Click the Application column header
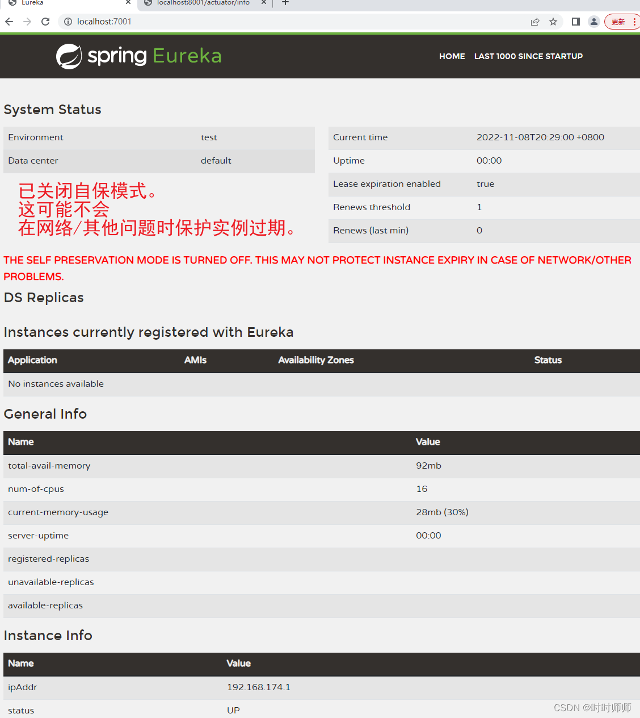Image resolution: width=640 pixels, height=718 pixels. (32, 360)
